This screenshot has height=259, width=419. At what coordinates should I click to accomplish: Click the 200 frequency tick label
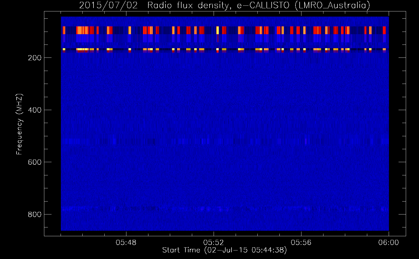35,58
